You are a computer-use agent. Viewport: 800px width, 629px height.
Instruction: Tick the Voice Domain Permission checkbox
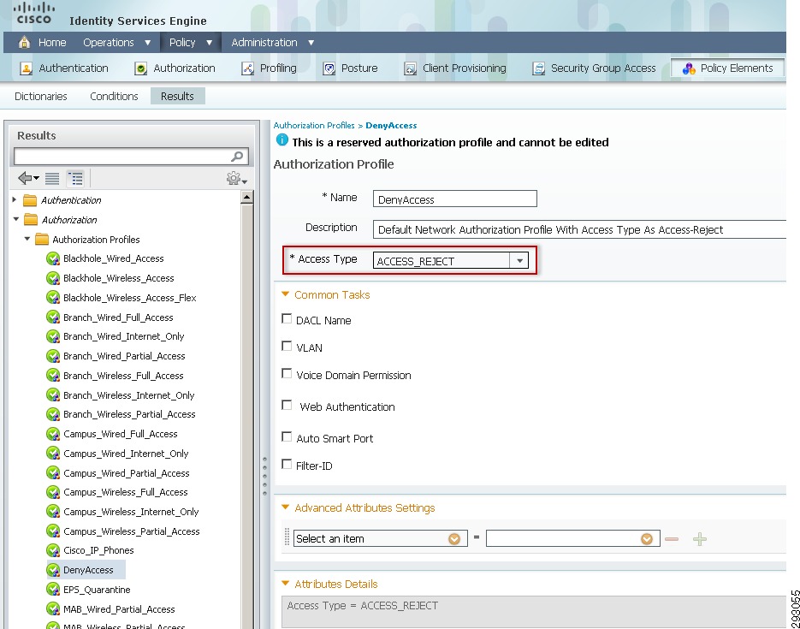287,373
